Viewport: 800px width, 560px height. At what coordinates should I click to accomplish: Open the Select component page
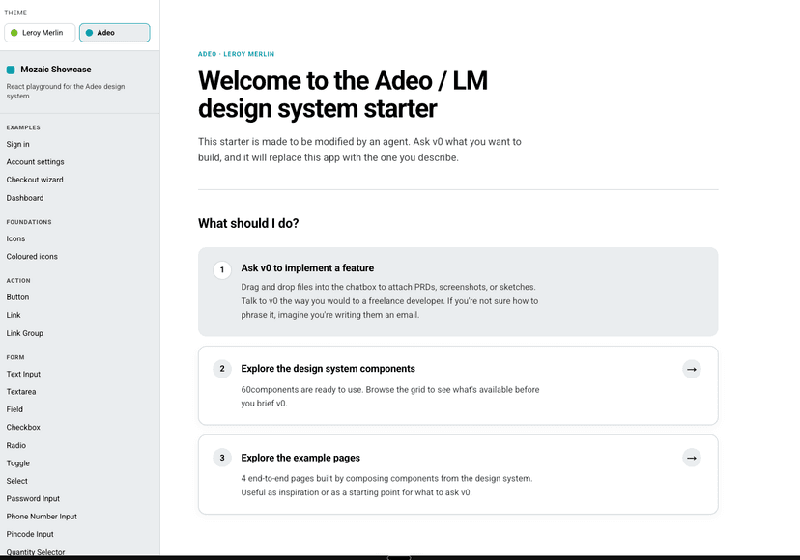tap(17, 481)
